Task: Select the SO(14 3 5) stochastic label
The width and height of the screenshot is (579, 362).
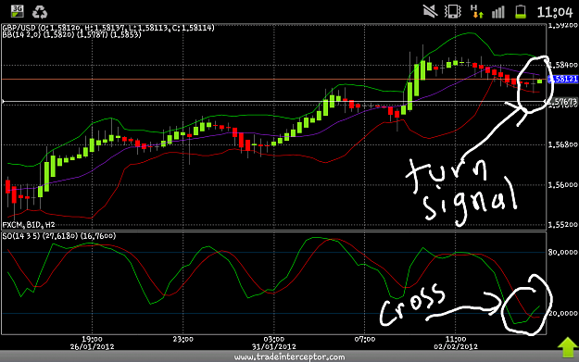Action: [59, 236]
